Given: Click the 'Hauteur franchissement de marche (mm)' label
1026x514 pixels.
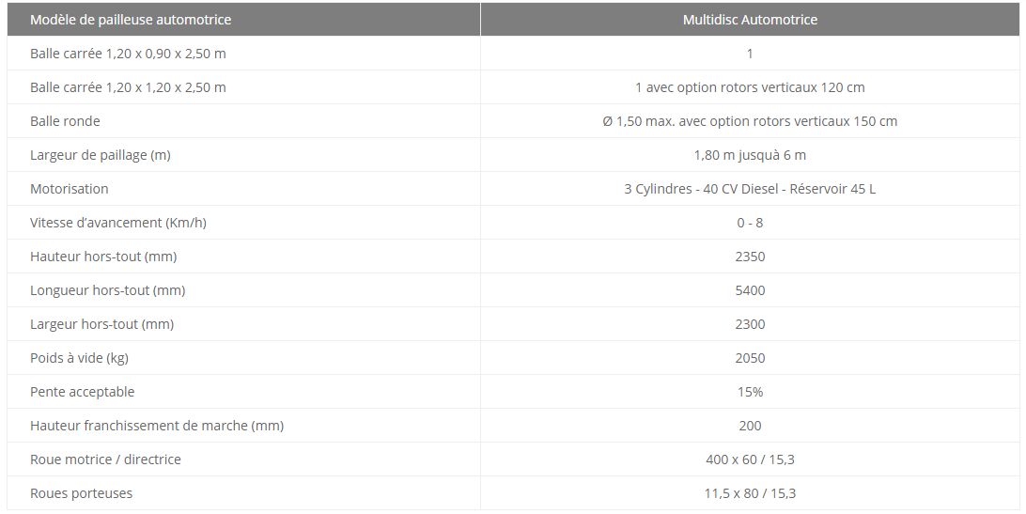Looking at the screenshot, I should point(157,426).
